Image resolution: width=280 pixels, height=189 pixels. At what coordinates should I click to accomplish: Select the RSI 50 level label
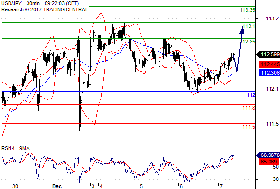[x=276, y=167]
